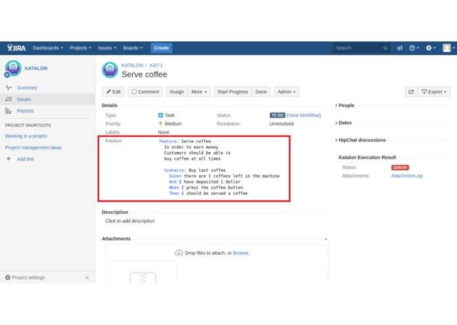Open the Project management ideas shortcut
Screen dimensions: 457x325
click(34, 147)
